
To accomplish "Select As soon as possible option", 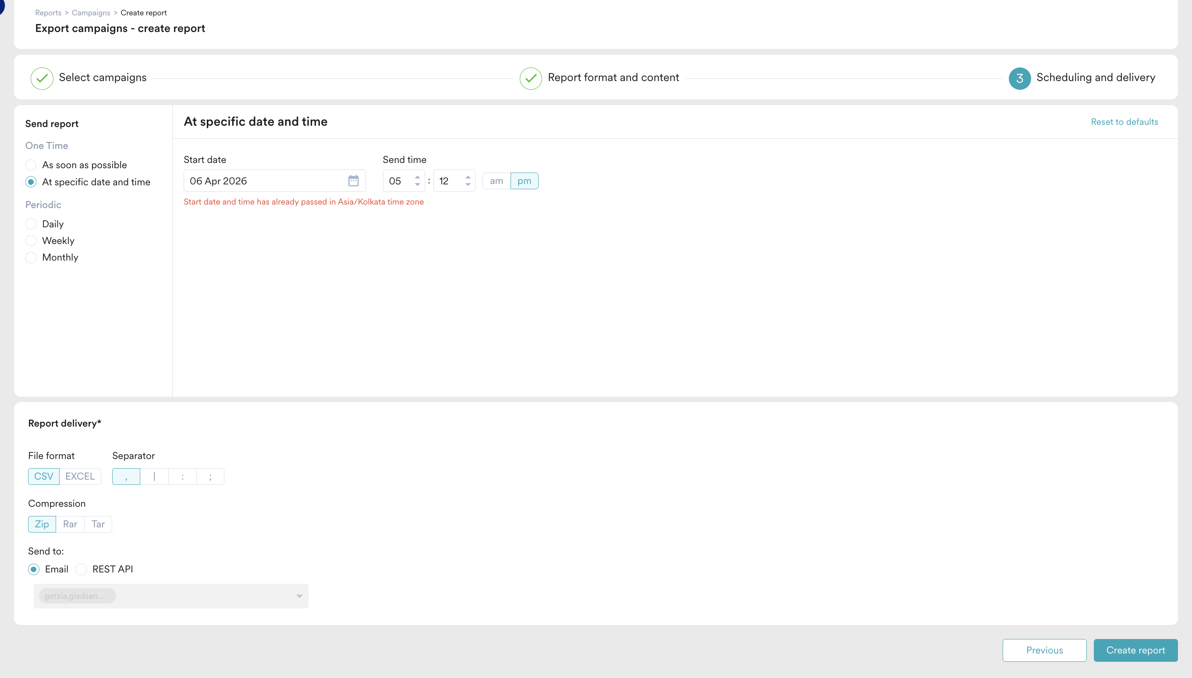I will click(x=31, y=165).
